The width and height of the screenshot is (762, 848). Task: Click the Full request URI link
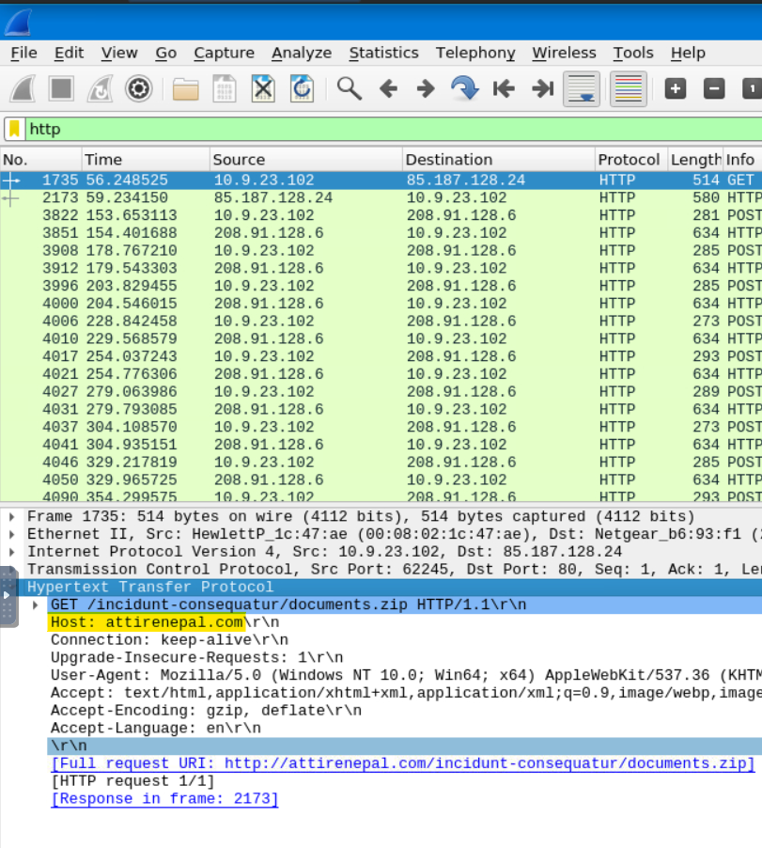pos(402,763)
